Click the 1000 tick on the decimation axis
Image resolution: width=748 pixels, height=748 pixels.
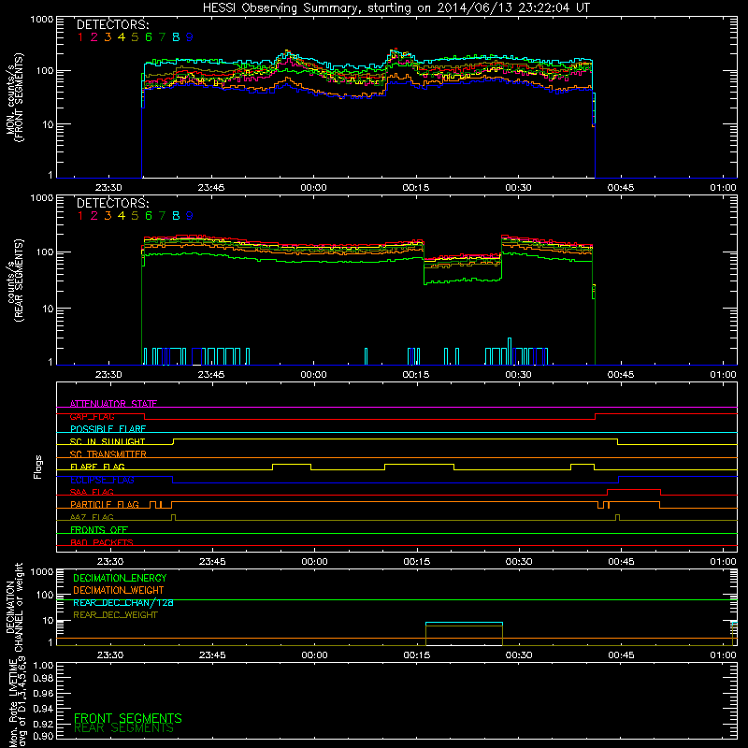coord(42,571)
